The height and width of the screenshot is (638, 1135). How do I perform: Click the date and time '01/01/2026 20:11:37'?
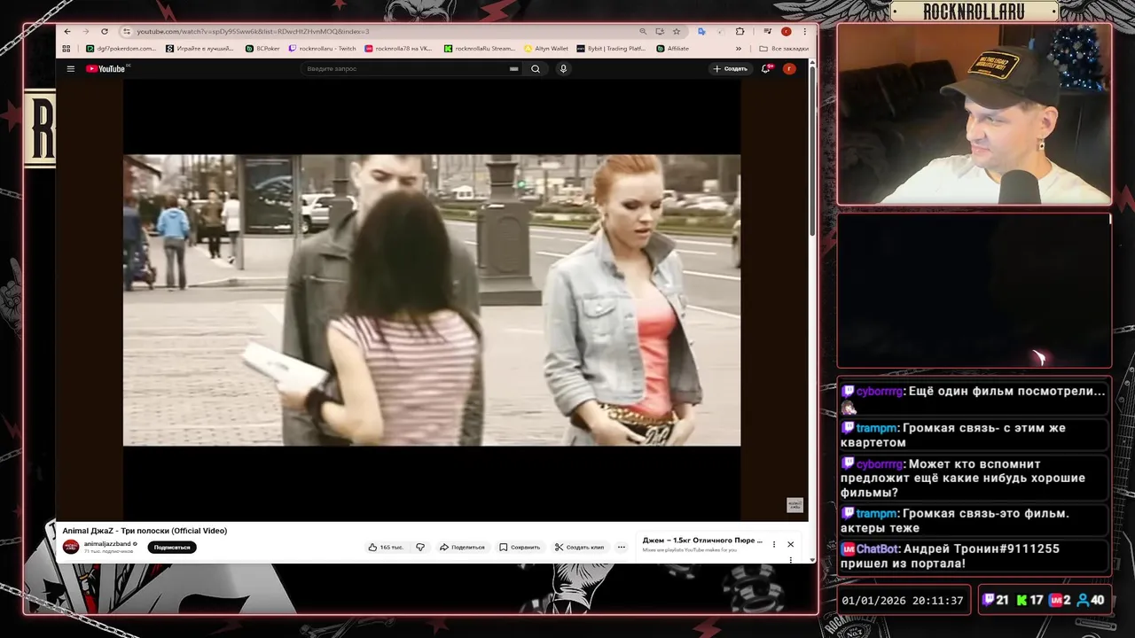point(903,601)
